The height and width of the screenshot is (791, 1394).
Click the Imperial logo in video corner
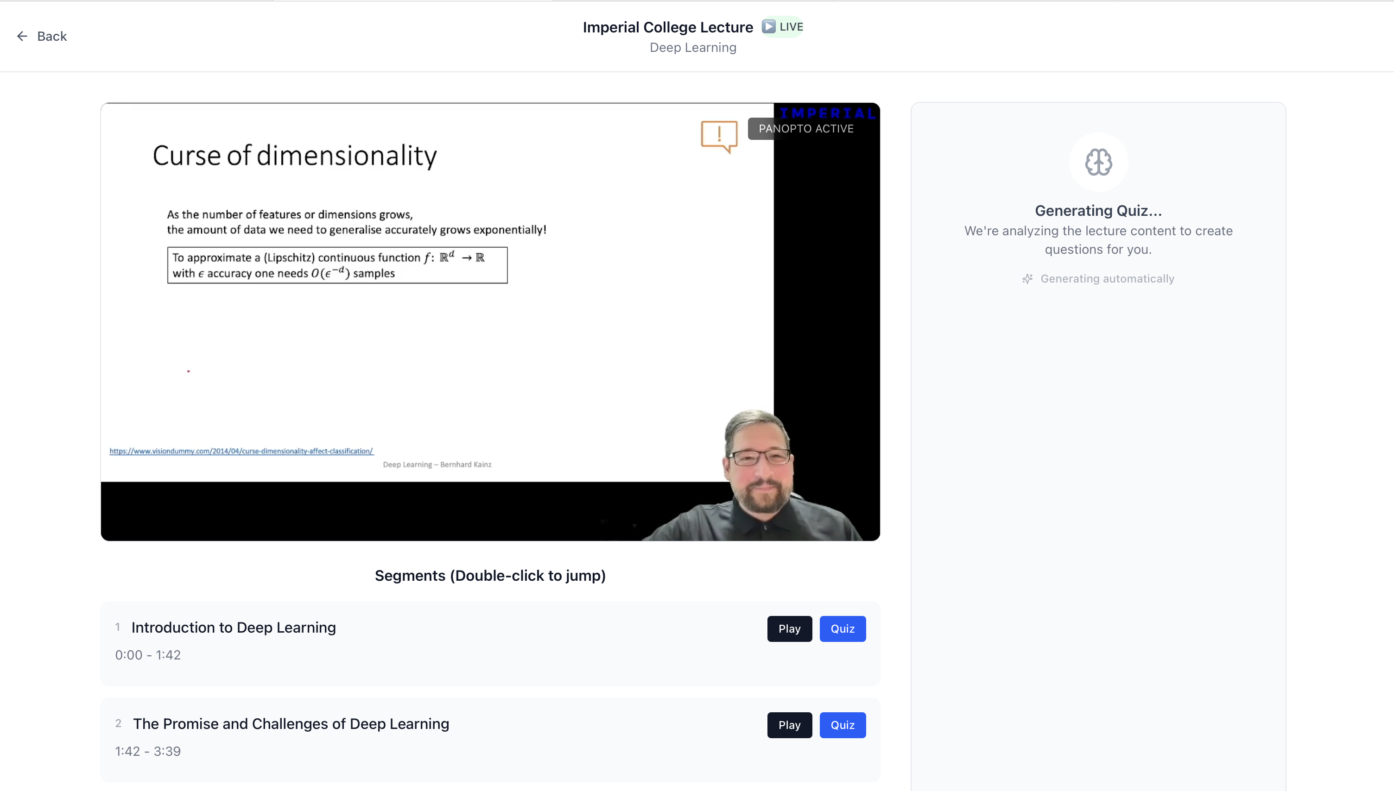coord(827,113)
